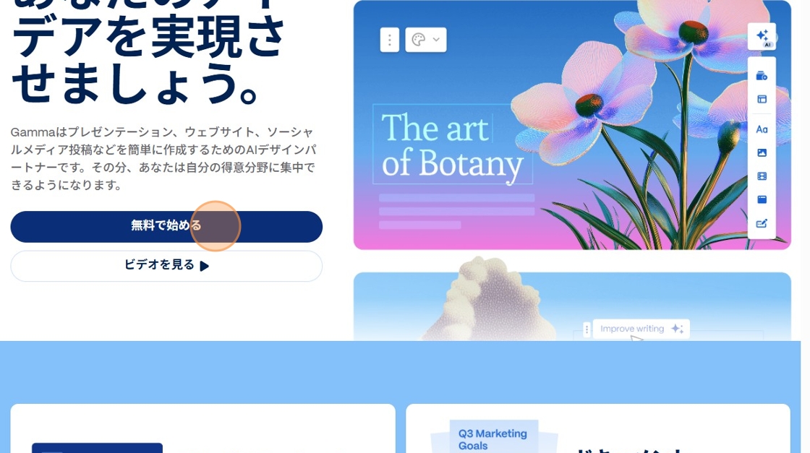This screenshot has height=453, width=810.
Task: Select the add card template icon
Action: [762, 77]
